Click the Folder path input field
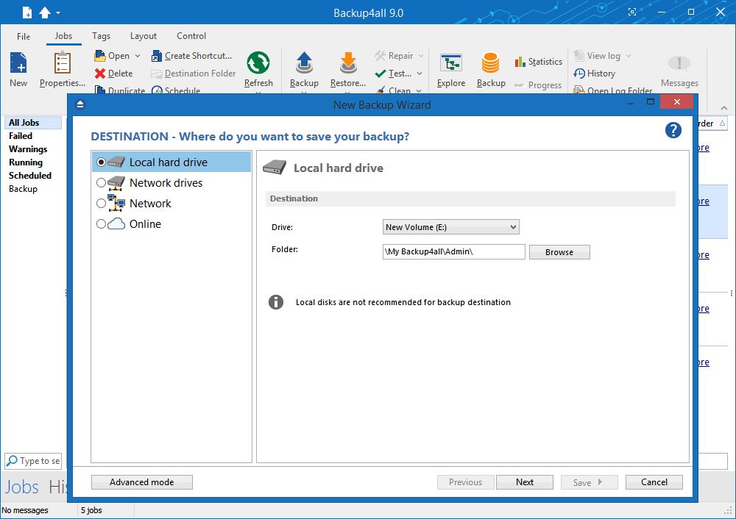The width and height of the screenshot is (736, 519). point(454,251)
